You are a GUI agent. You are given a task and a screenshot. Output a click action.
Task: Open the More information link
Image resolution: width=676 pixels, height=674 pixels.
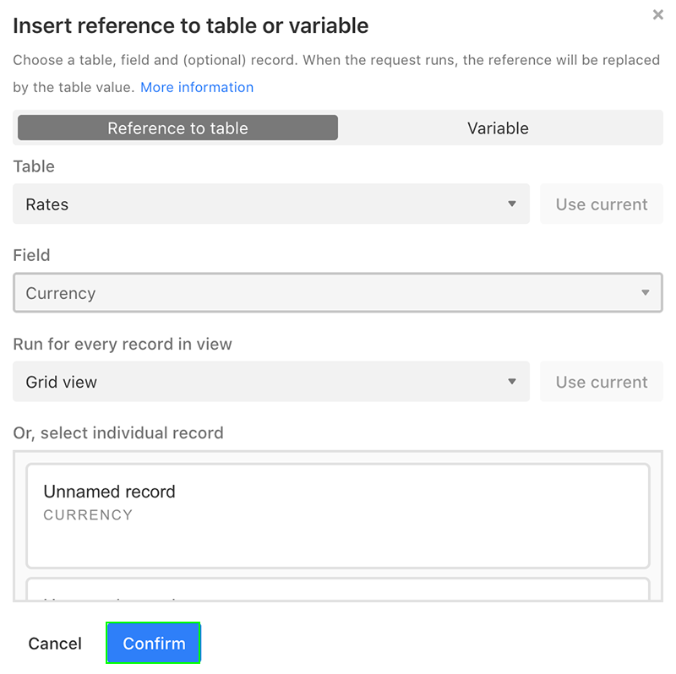tap(197, 87)
